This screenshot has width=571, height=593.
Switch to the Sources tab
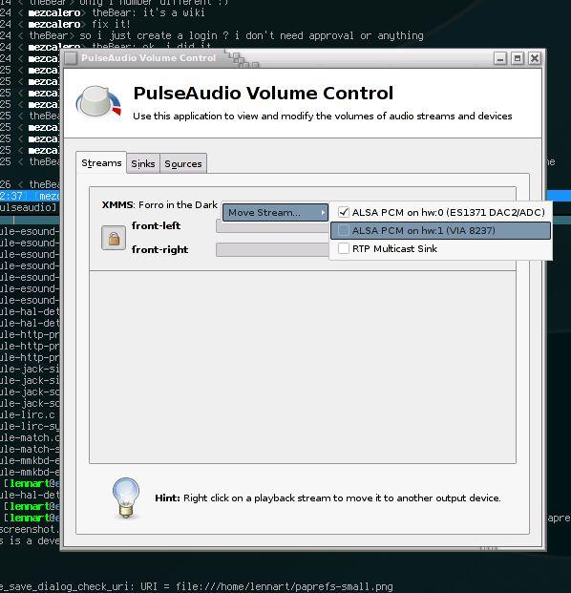coord(183,163)
